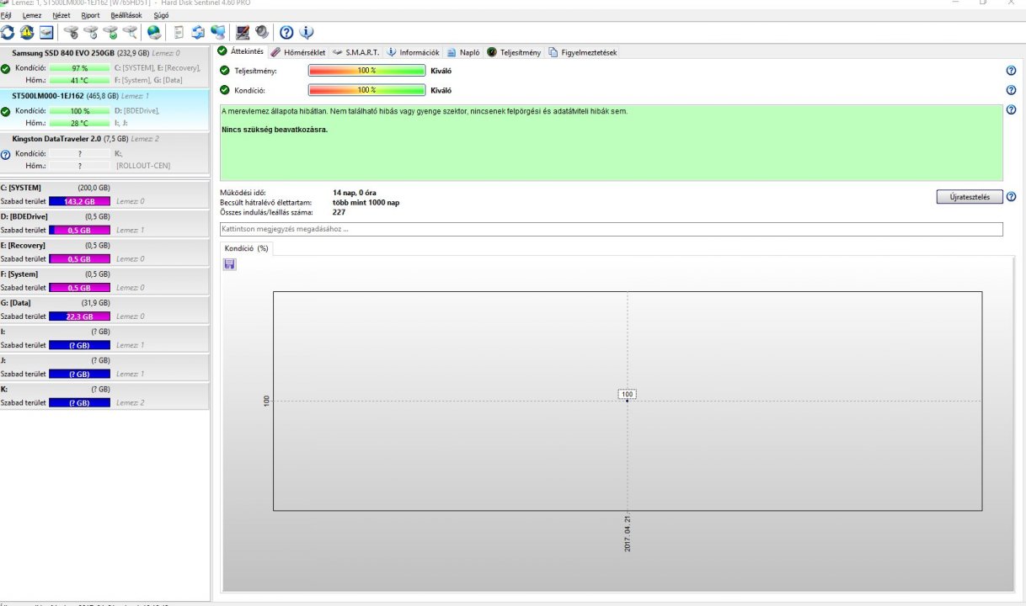The image size is (1026, 606).
Task: Click the main Kondíció 100 % progress bar
Action: (366, 90)
